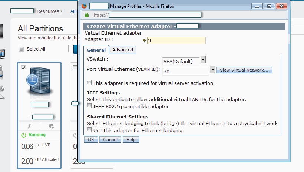Switch to the Advanced tab
The image size is (304, 172).
tap(122, 50)
